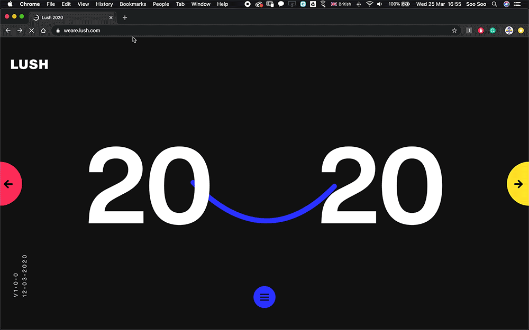Open the green Grammarly extension

coord(492,30)
